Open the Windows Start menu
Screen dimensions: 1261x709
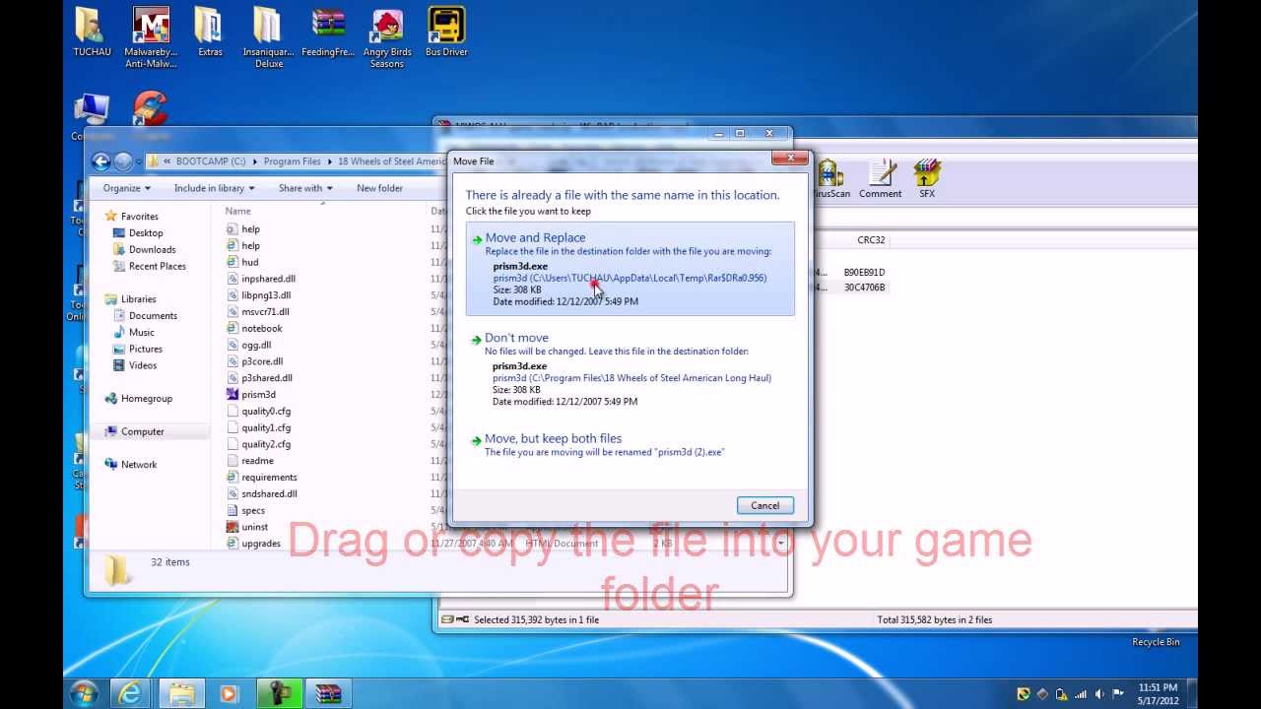tap(84, 693)
